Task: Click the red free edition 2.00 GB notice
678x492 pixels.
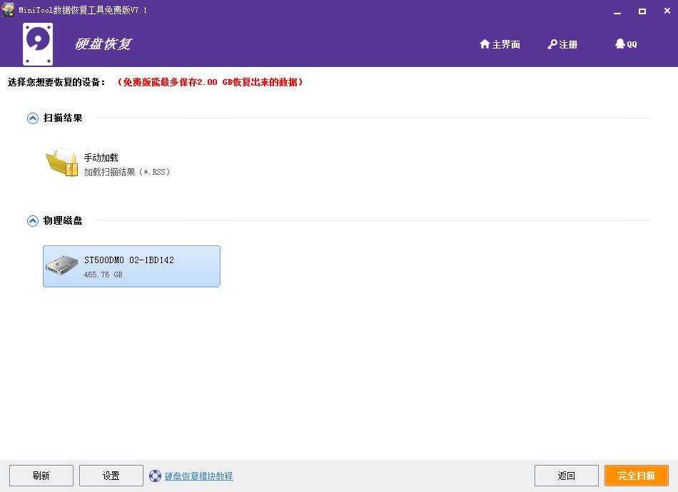Action: 210,82
